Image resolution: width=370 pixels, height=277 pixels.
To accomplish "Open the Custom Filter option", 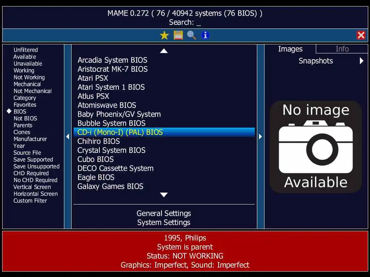I will click(x=30, y=201).
